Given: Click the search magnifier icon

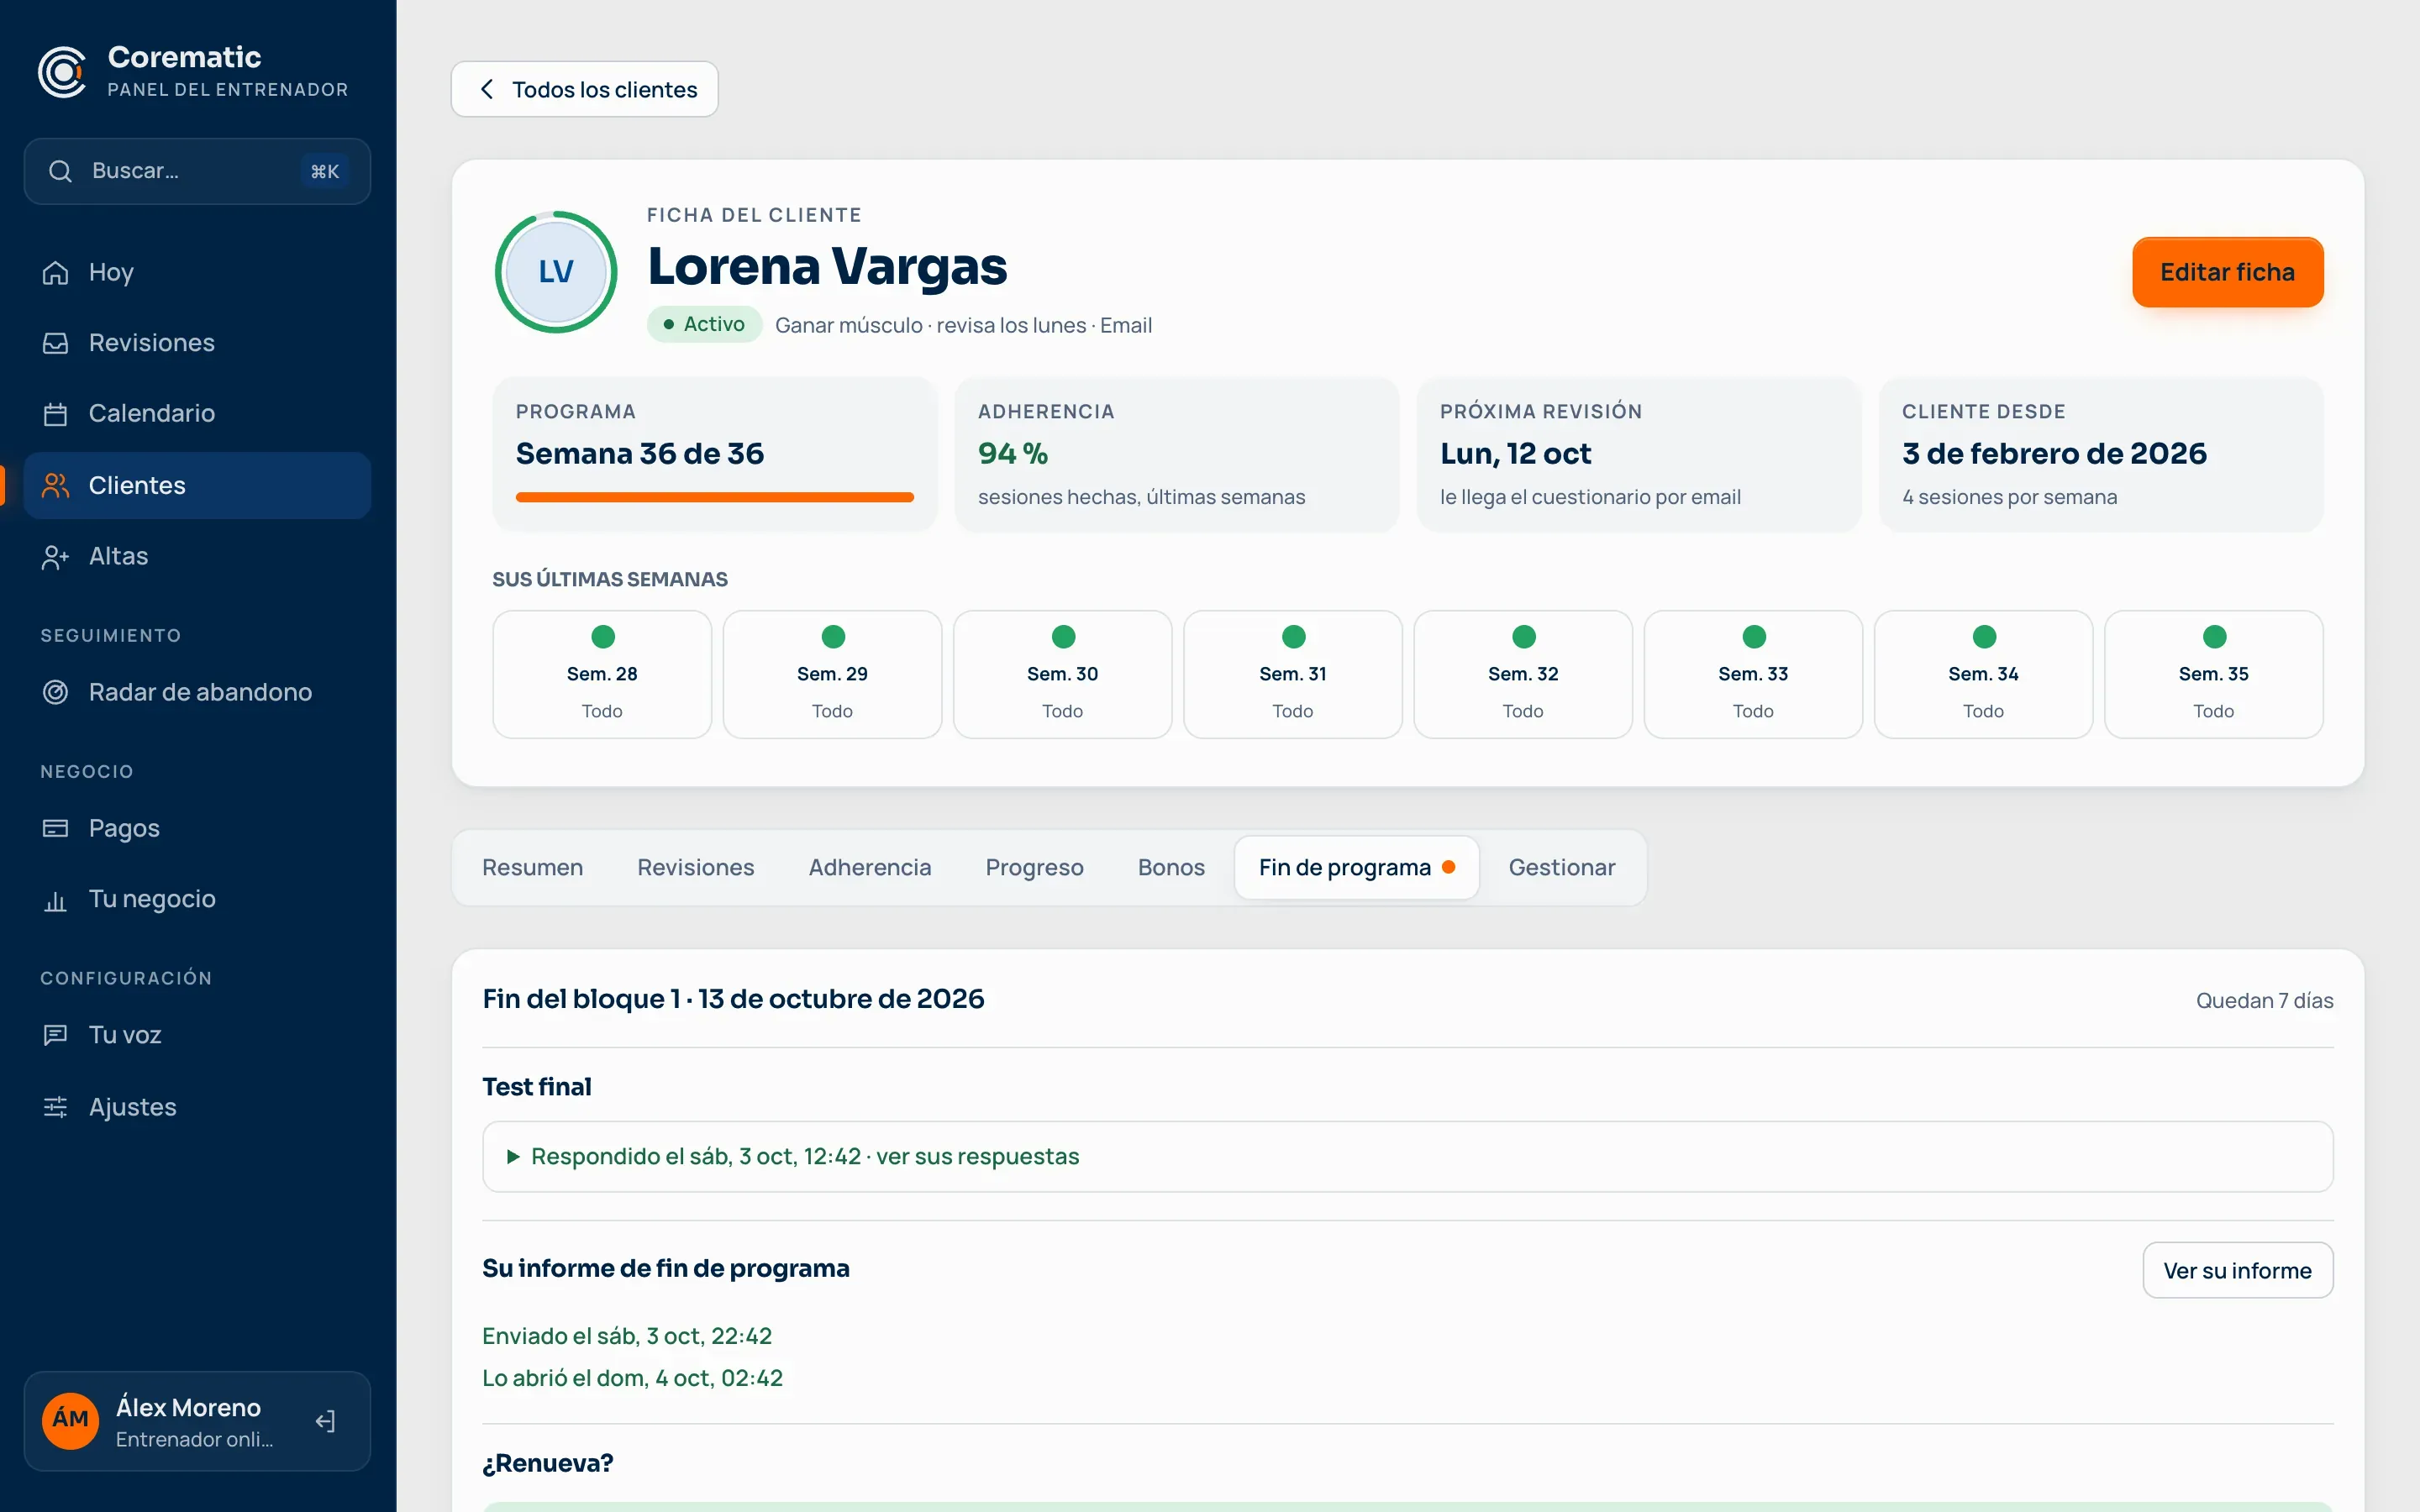Looking at the screenshot, I should (x=60, y=171).
